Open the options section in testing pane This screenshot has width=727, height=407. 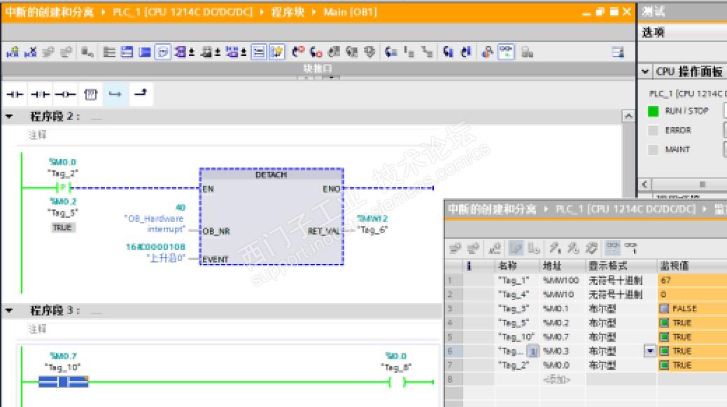(x=654, y=32)
